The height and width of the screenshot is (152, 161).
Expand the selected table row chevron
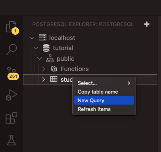point(44,79)
